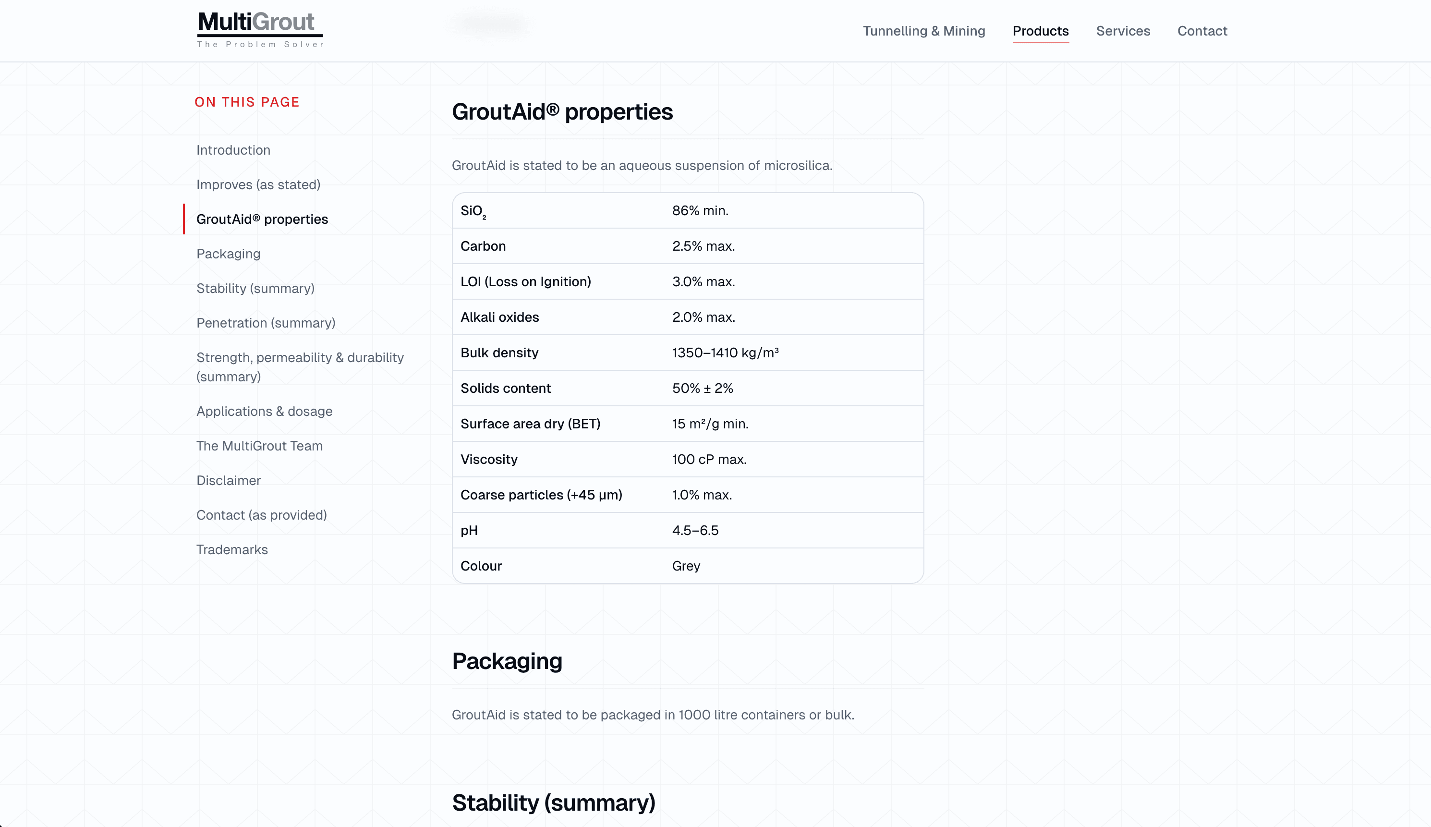
Task: Click the value 1350–1410 kg/m³
Action: click(x=725, y=353)
